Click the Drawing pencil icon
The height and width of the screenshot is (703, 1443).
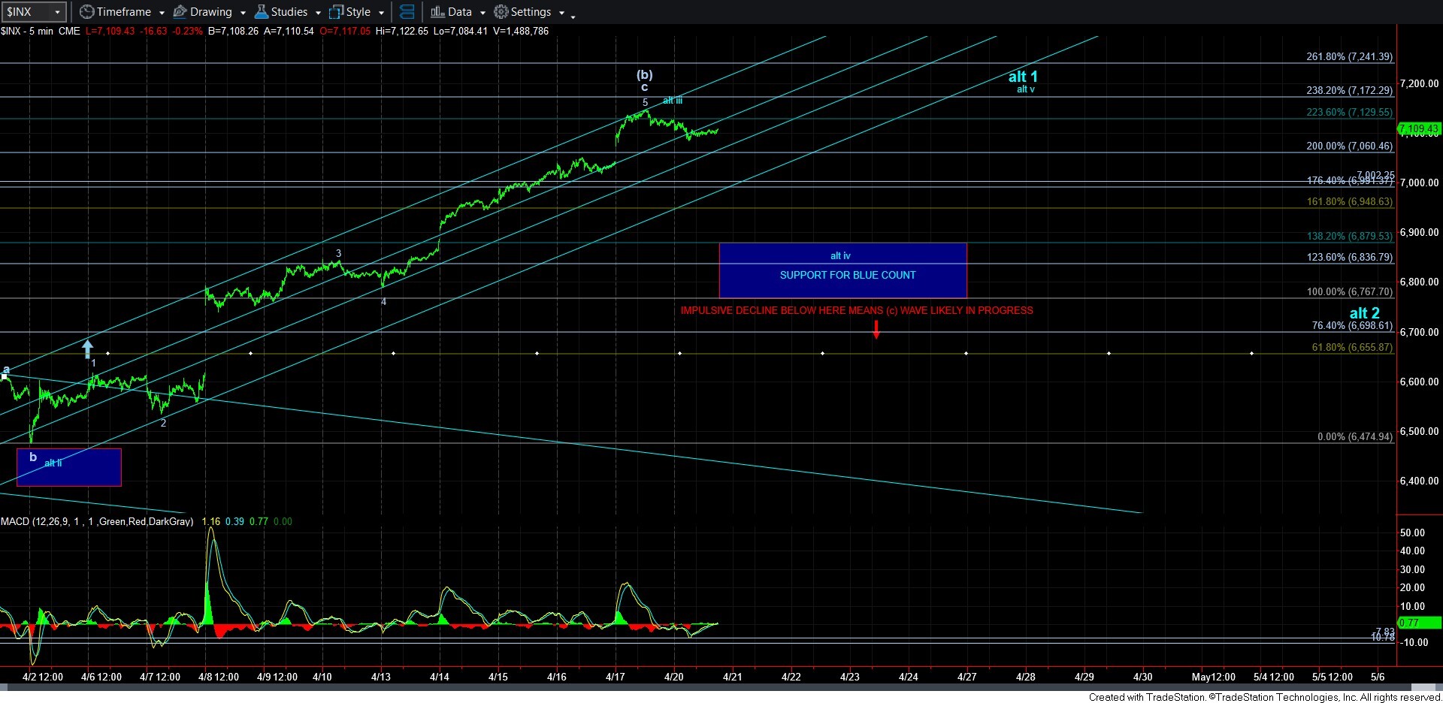[180, 12]
